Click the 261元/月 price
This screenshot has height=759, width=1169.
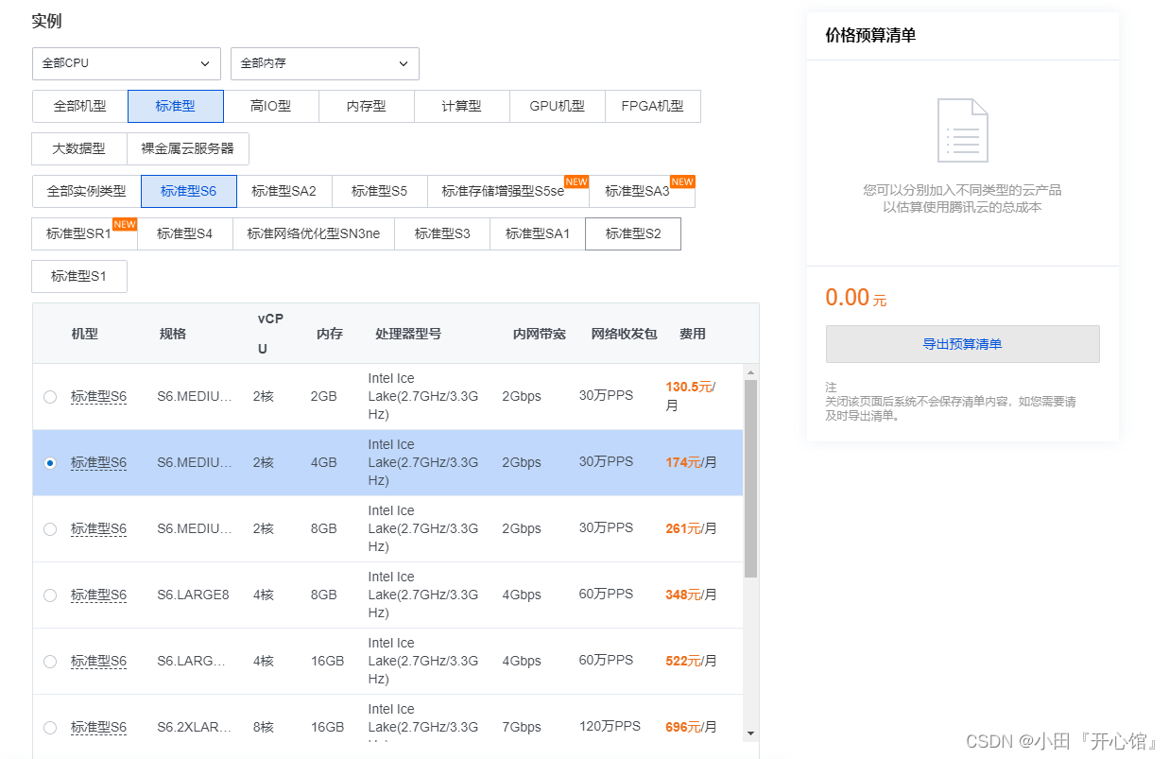692,529
